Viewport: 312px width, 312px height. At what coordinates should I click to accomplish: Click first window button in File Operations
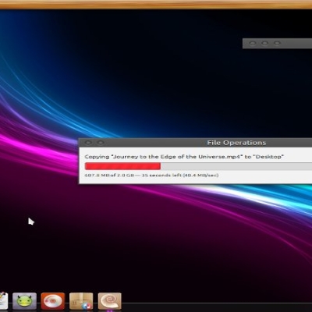coord(88,143)
